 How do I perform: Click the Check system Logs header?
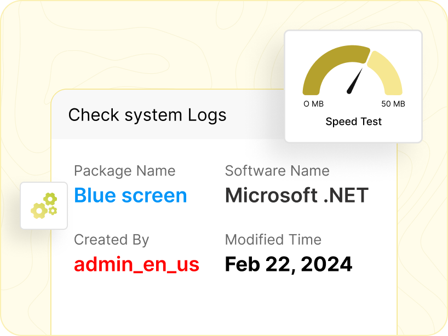(147, 115)
